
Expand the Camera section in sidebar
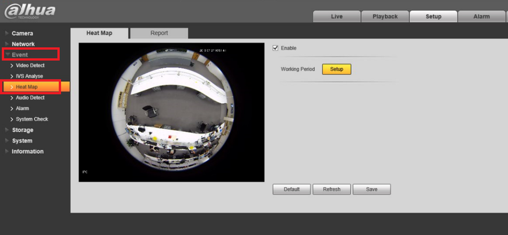23,33
